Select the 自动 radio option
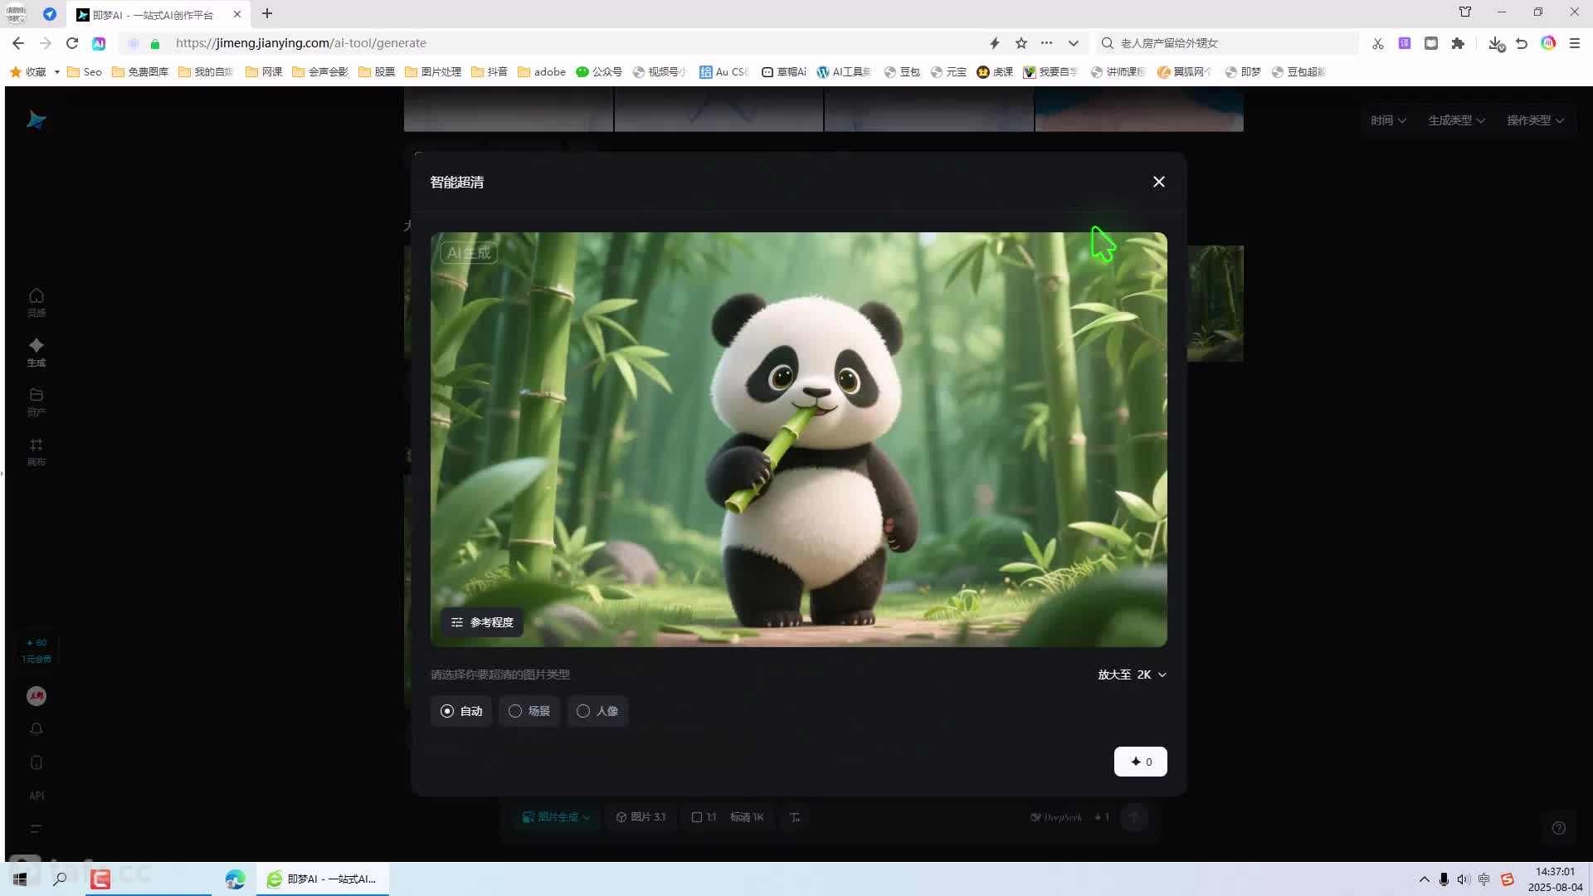The image size is (1593, 896). coord(461,711)
